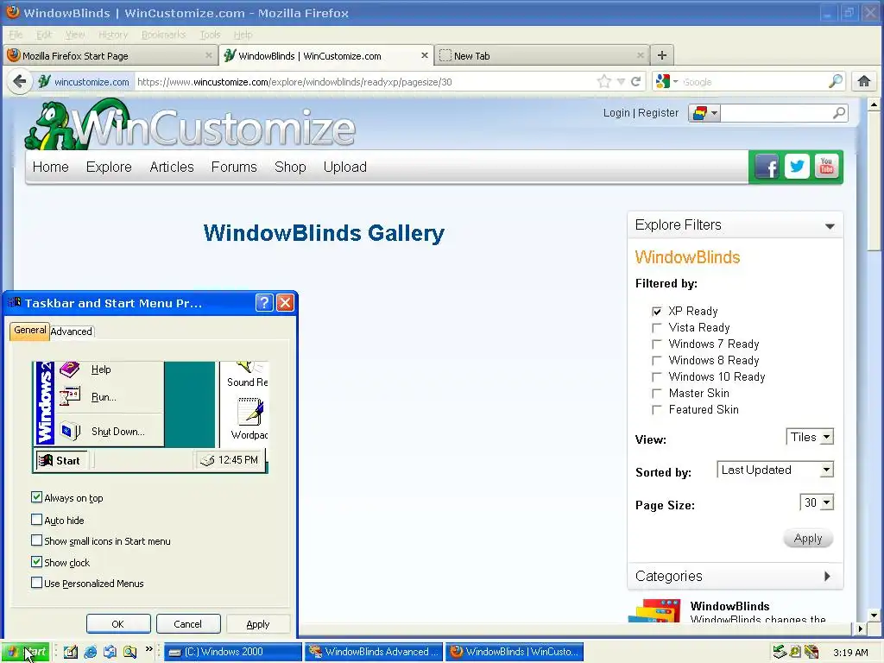Click the page vertical scrollbar thumb

[874, 180]
